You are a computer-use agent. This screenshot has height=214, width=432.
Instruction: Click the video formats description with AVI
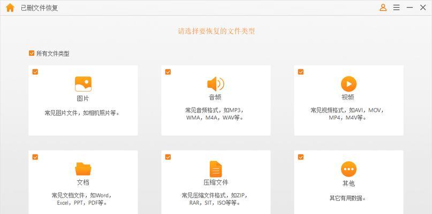click(x=348, y=114)
